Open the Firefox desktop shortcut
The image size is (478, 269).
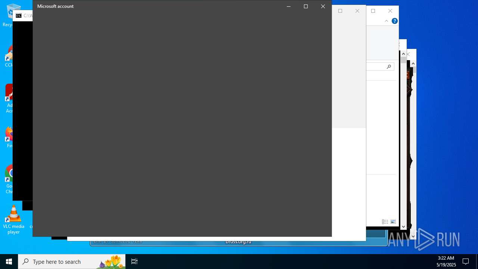tap(9, 137)
